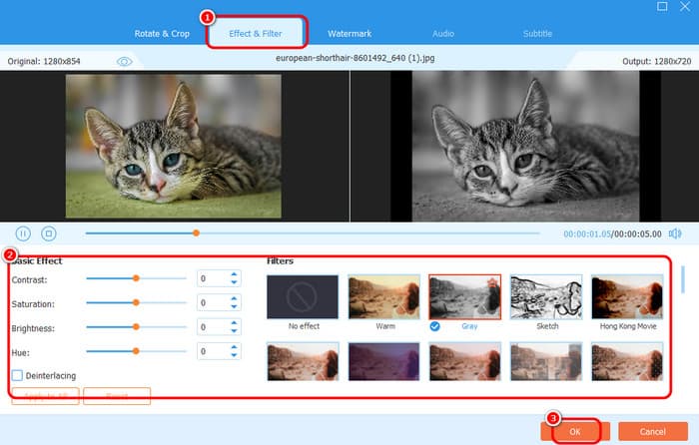Increase Contrast value with up arrow

tap(234, 274)
